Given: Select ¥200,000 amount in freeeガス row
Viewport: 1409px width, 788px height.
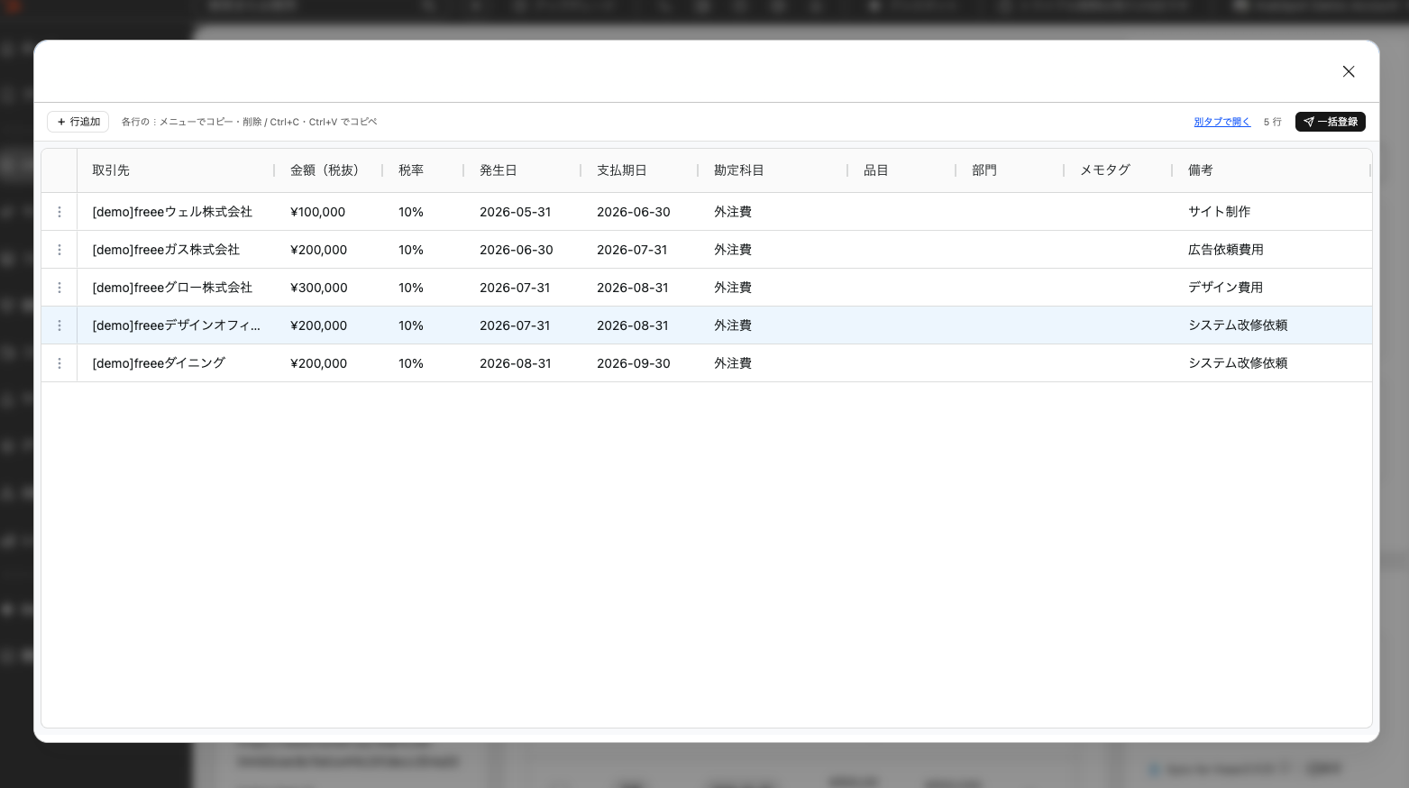Looking at the screenshot, I should tap(329, 250).
